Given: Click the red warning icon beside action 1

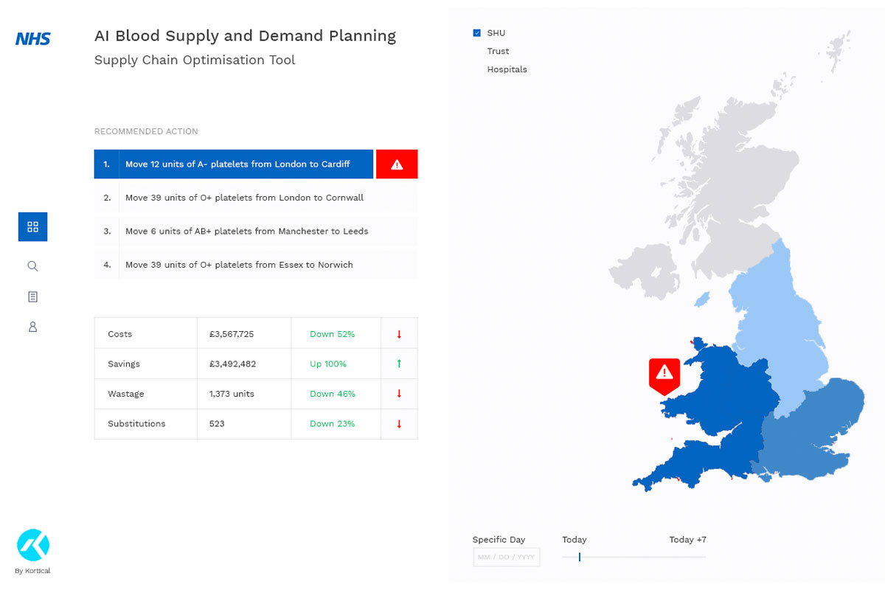Looking at the screenshot, I should [x=397, y=164].
